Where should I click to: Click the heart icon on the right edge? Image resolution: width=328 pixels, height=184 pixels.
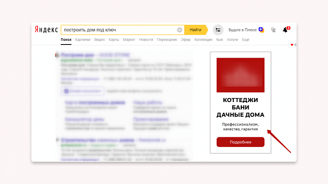[292, 45]
